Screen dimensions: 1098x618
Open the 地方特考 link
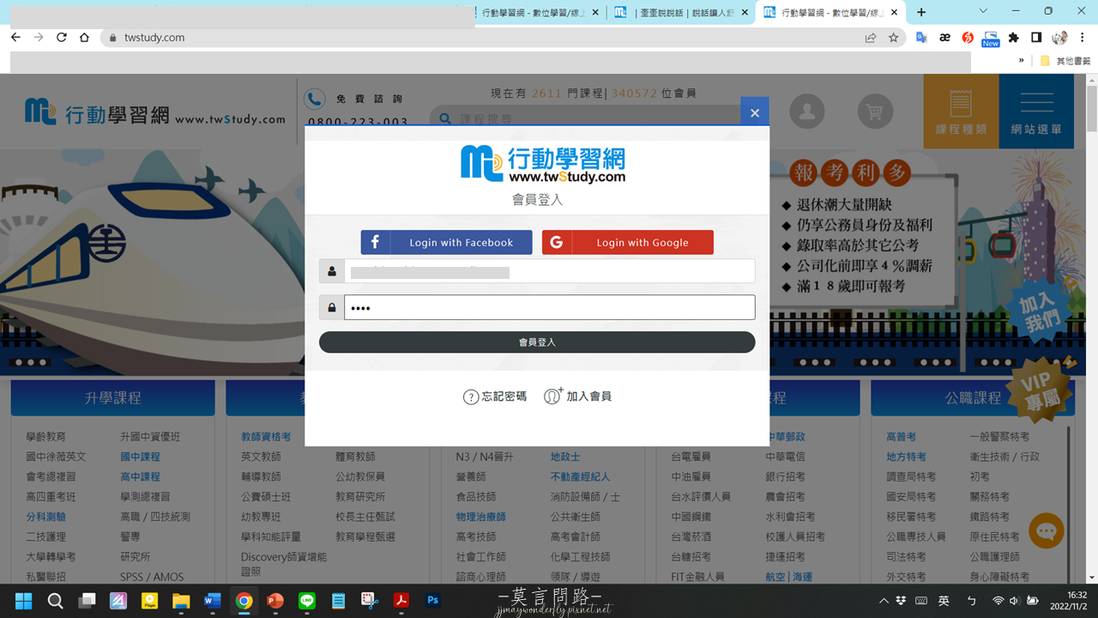tap(906, 457)
